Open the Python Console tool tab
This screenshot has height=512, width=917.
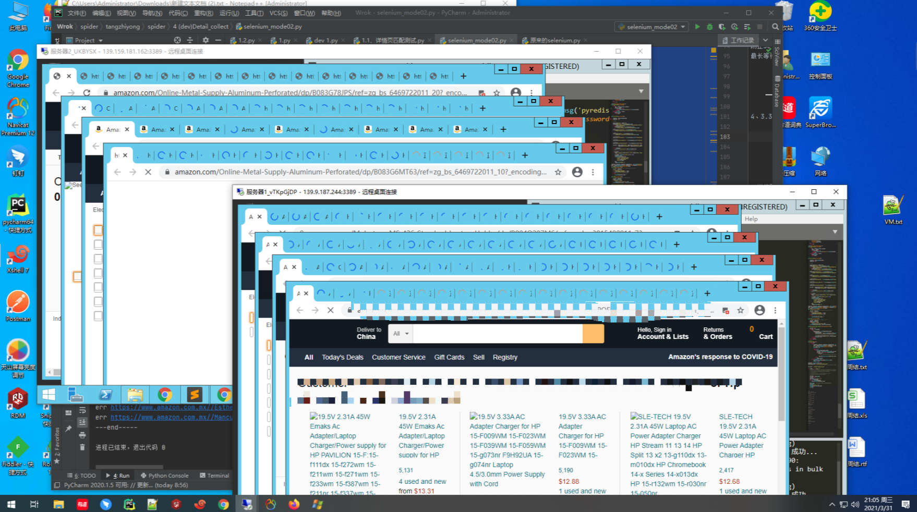pos(164,476)
